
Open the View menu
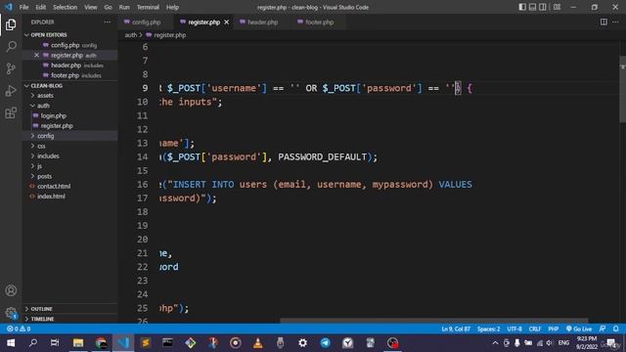tap(91, 7)
